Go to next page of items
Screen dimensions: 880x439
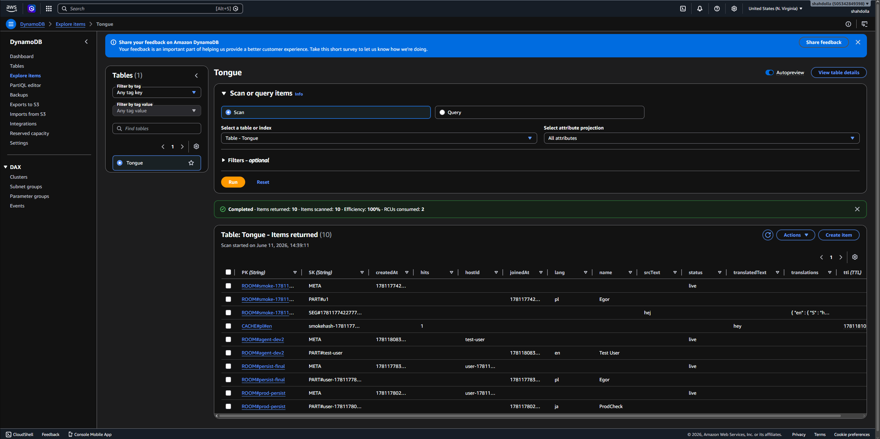(x=841, y=257)
